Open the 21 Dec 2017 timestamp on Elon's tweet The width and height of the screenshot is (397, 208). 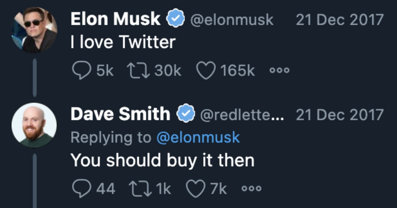(339, 20)
